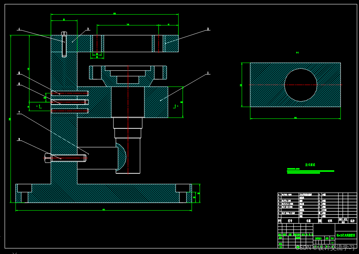Select width dimension text below right section view
The width and height of the screenshot is (359, 254).
[295, 118]
